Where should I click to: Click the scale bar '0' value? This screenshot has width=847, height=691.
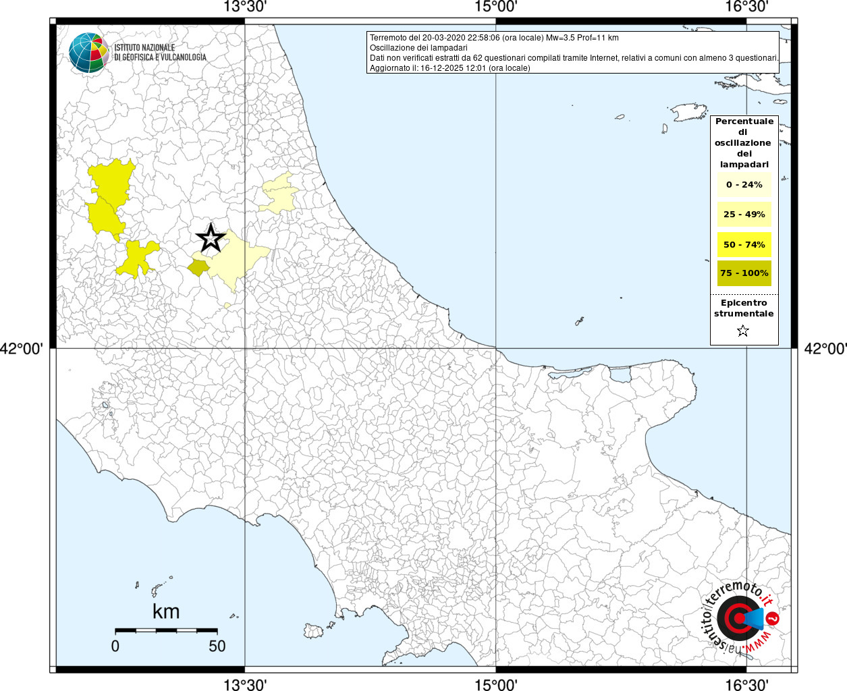[x=115, y=646]
